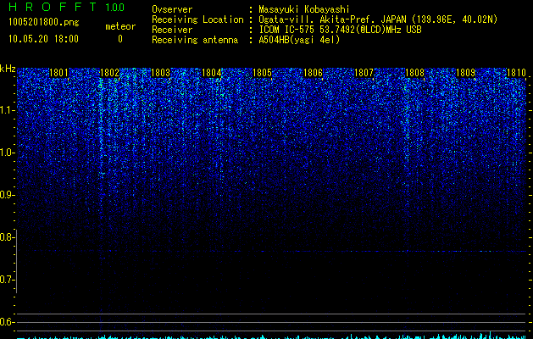Click the 1804 time marker
The height and width of the screenshot is (339, 533).
(212, 73)
